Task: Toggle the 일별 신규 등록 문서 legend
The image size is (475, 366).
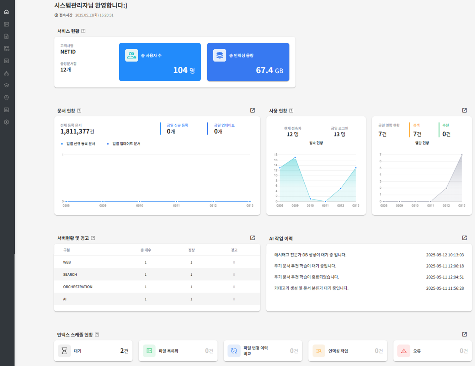Action: click(x=80, y=144)
